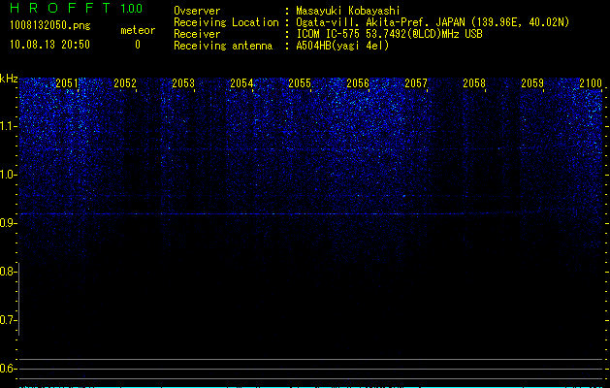Screen dimensions: 610x388
Task: Click the HROFFT title text
Action: point(60,8)
